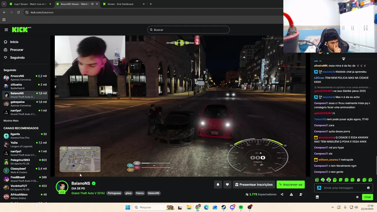Select the gtarp tag
The image size is (377, 212).
[128, 193]
